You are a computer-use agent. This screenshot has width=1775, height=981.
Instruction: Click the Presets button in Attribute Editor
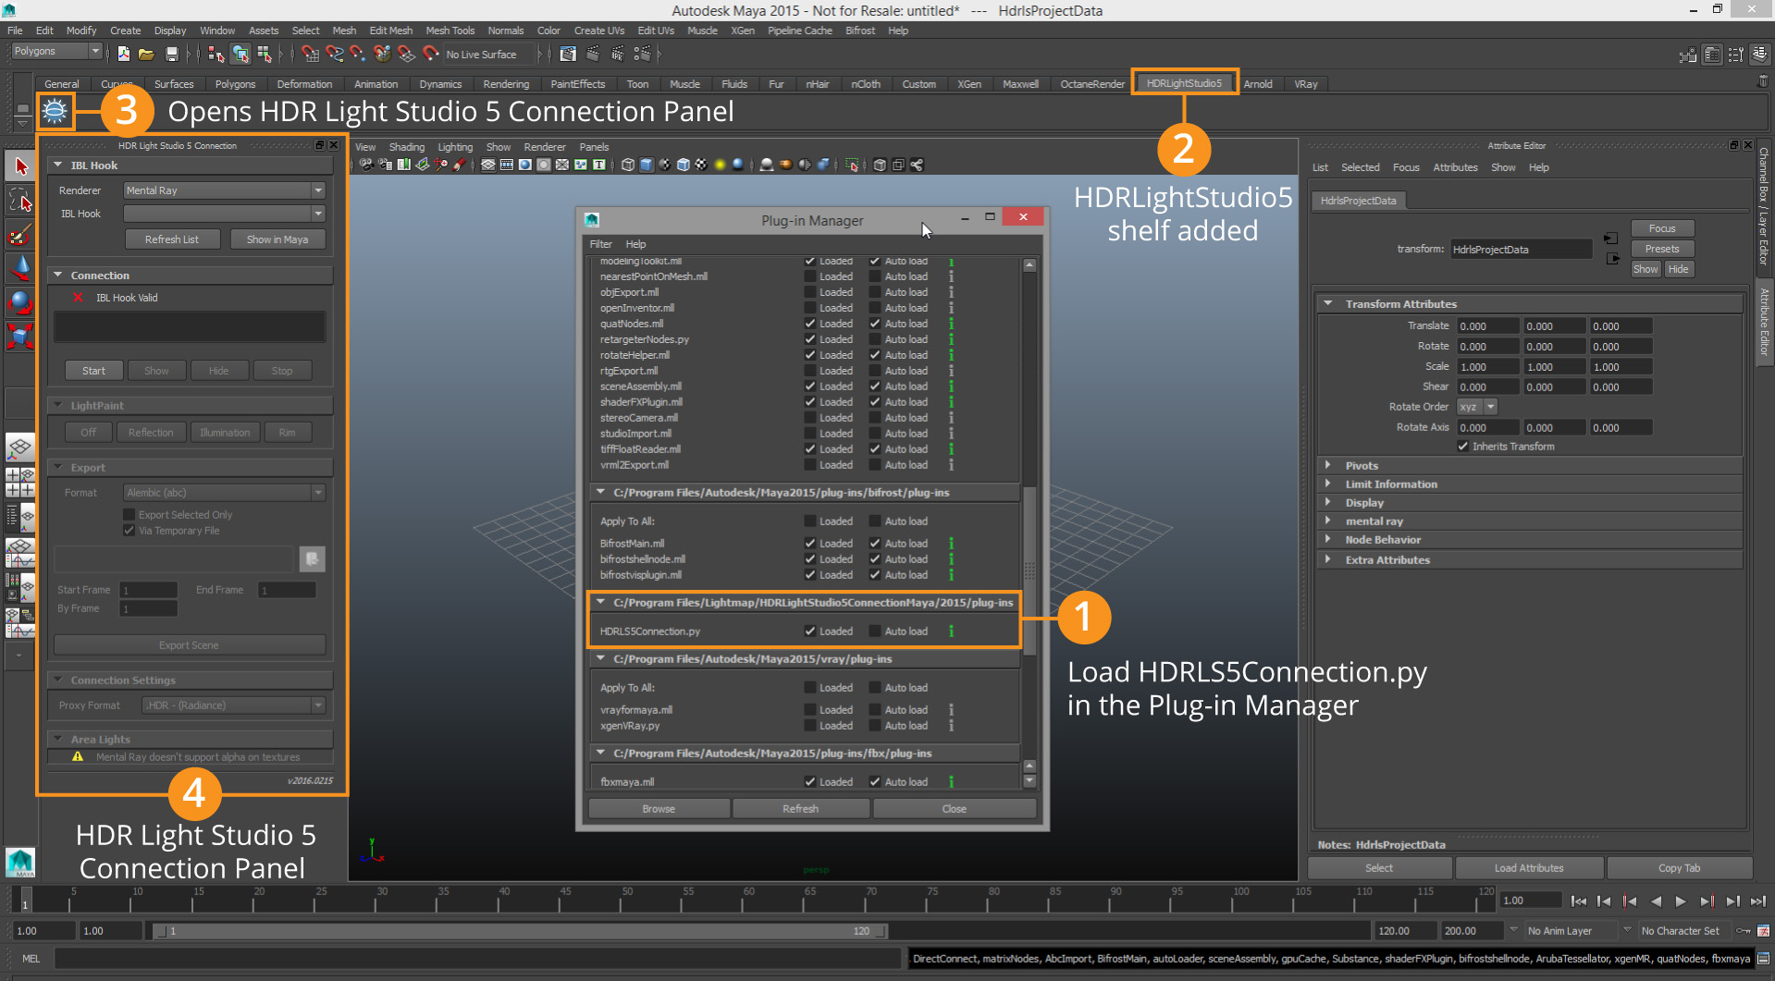pyautogui.click(x=1662, y=249)
